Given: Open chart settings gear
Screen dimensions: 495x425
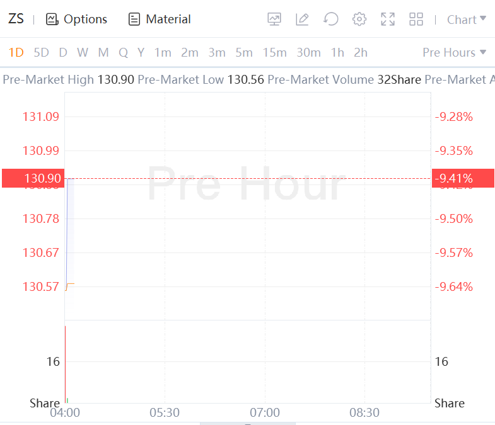Looking at the screenshot, I should [359, 20].
